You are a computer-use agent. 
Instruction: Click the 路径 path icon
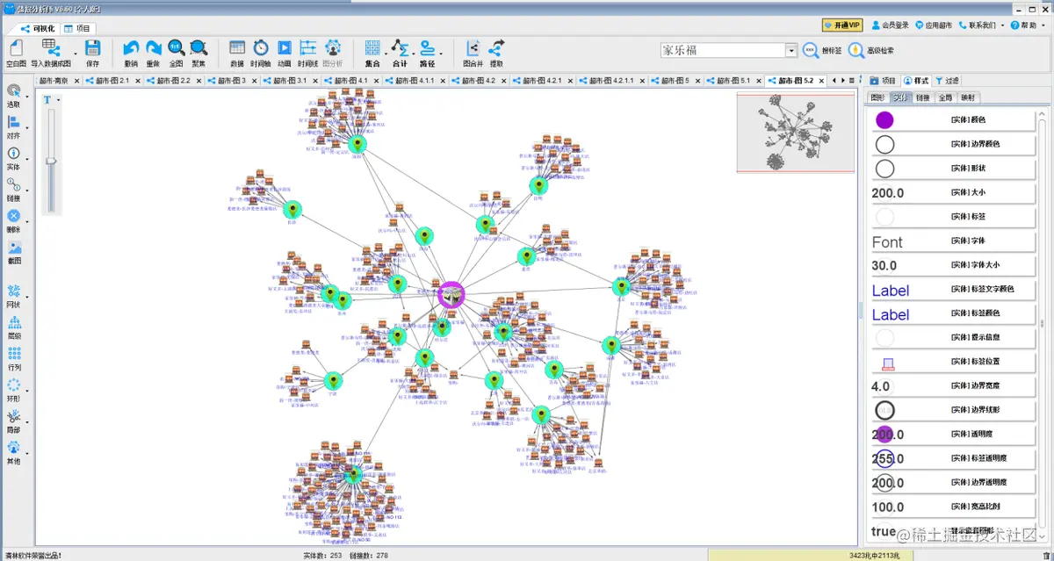pyautogui.click(x=427, y=48)
